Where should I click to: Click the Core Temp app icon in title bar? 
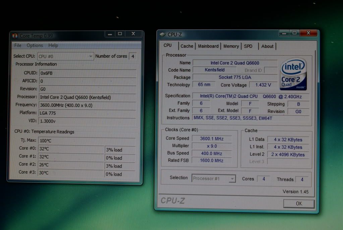[x=15, y=36]
